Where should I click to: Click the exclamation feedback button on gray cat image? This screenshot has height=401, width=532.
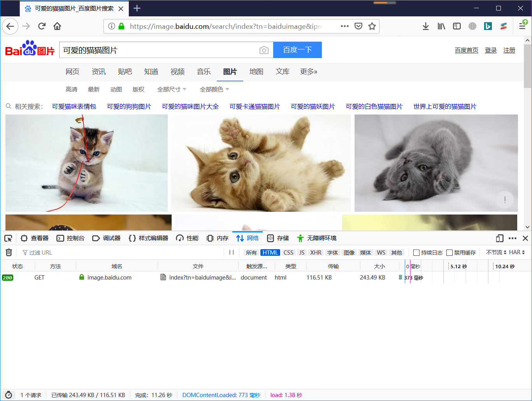[505, 200]
